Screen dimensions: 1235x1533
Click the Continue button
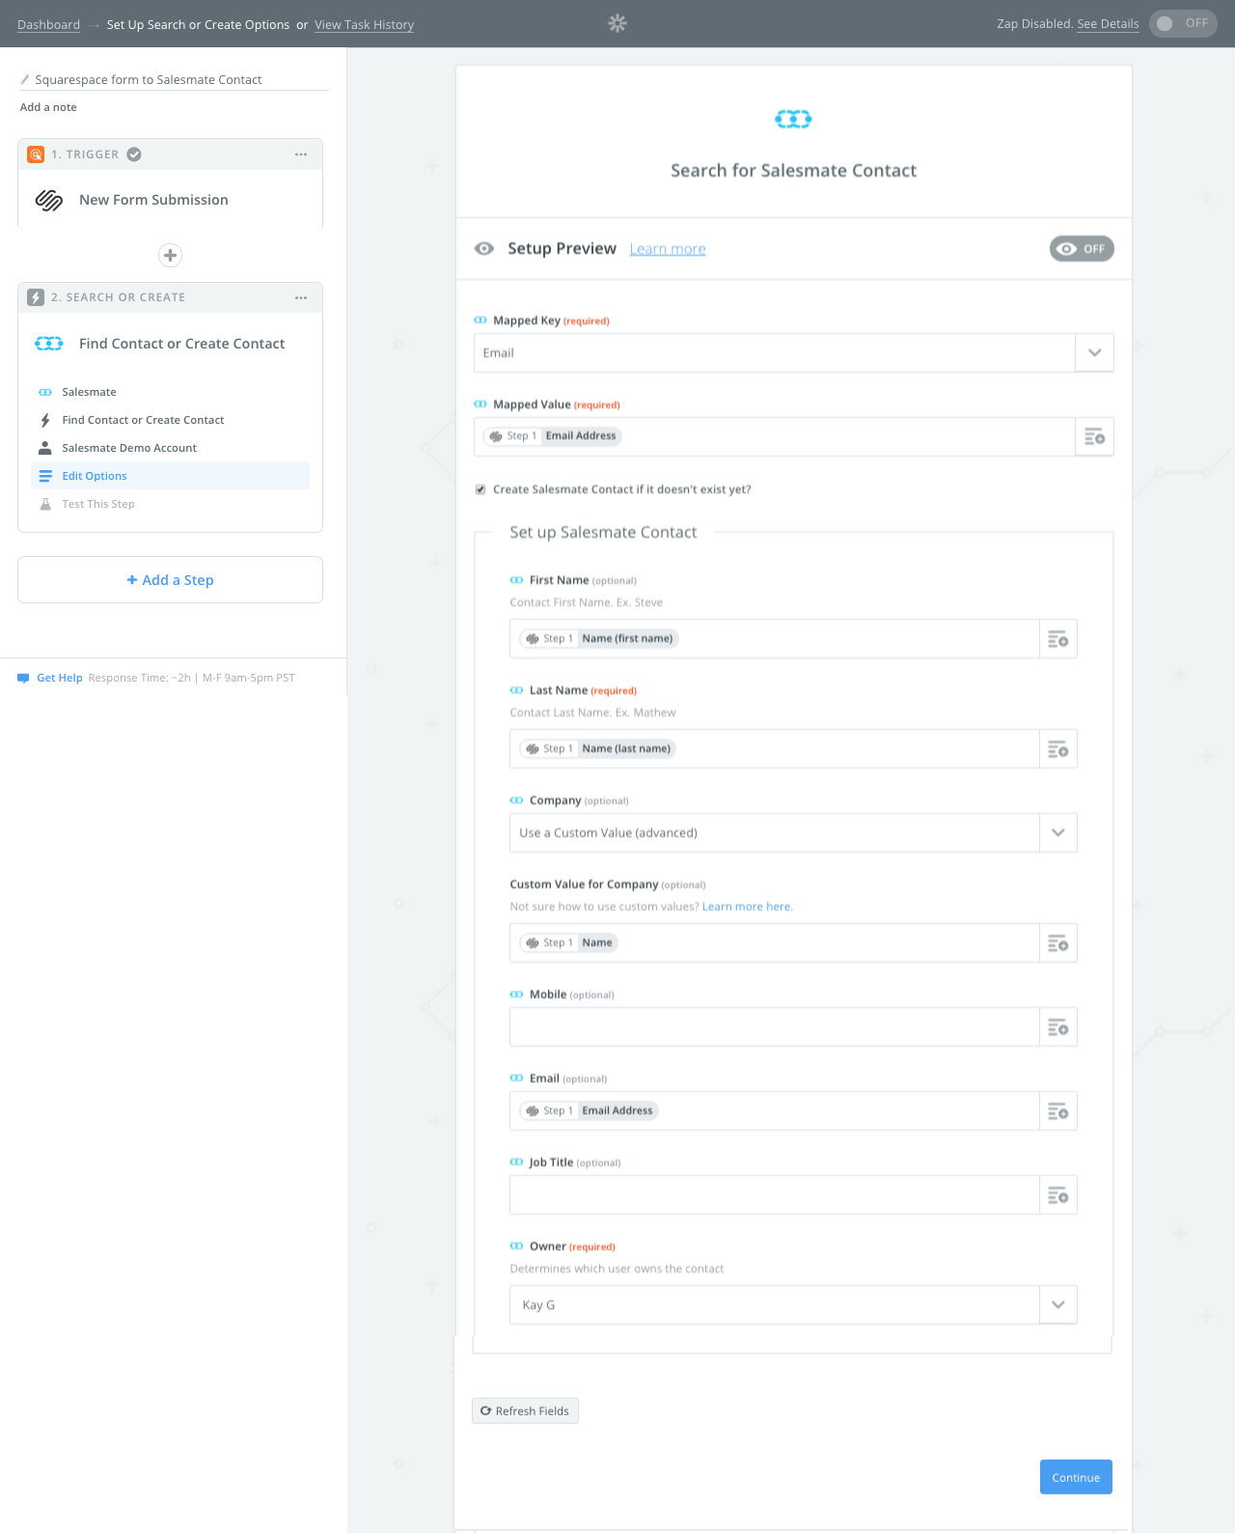(x=1076, y=1477)
